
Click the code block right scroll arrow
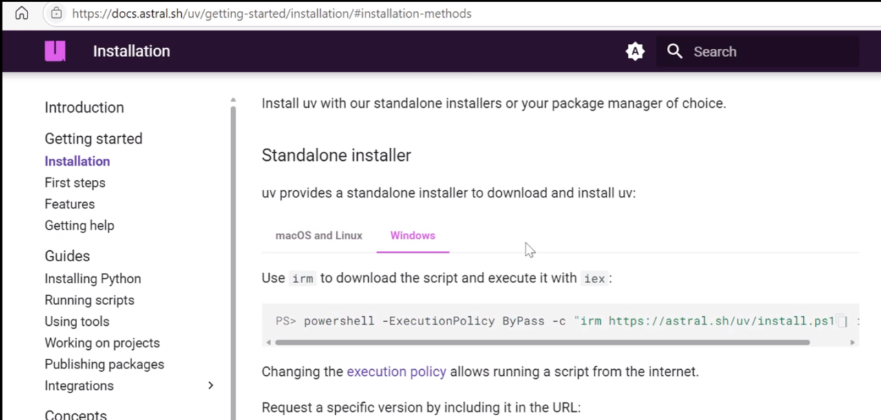click(853, 342)
